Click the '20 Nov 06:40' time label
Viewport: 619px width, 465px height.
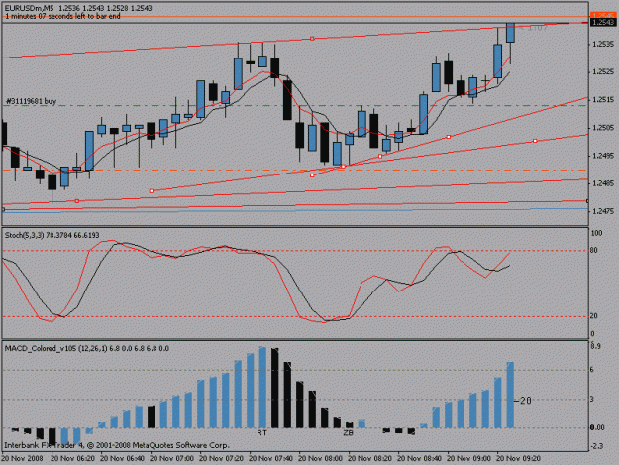click(123, 459)
